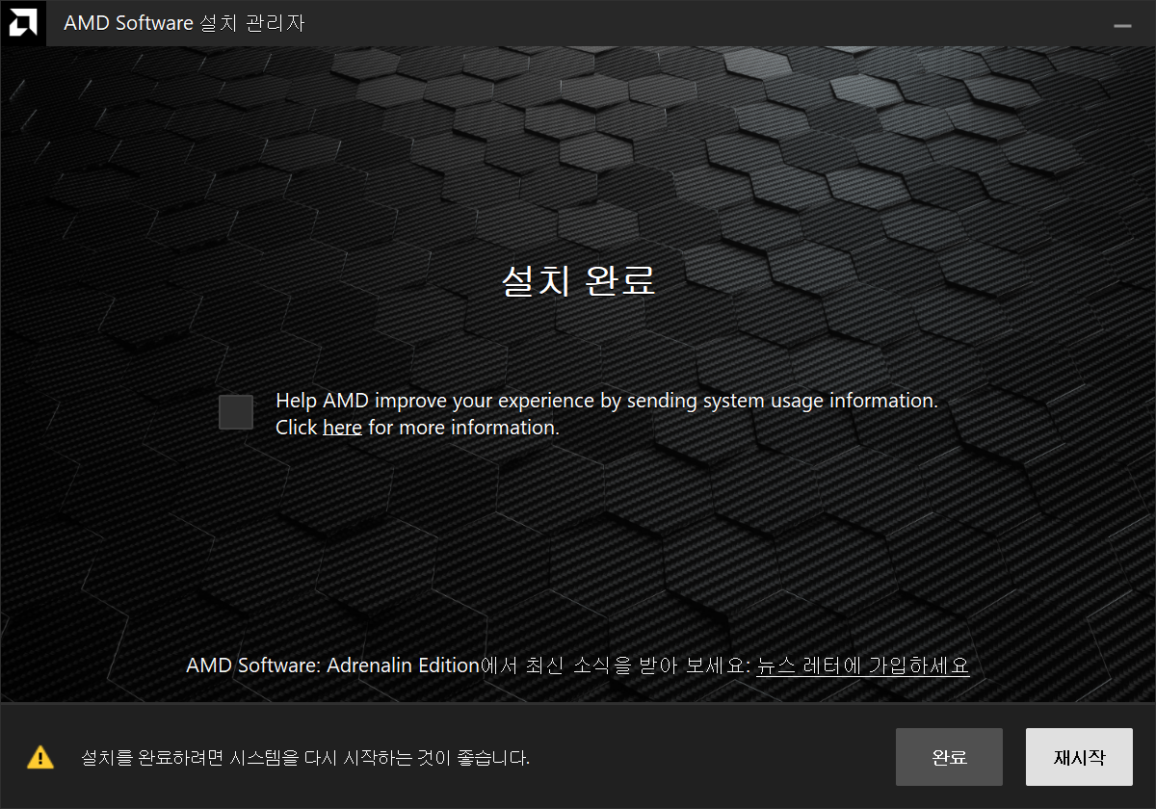The image size is (1156, 809).
Task: Enable sending system usage information checkbox
Action: [x=236, y=412]
